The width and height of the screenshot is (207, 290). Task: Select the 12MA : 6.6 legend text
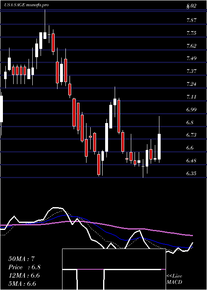point(24,275)
